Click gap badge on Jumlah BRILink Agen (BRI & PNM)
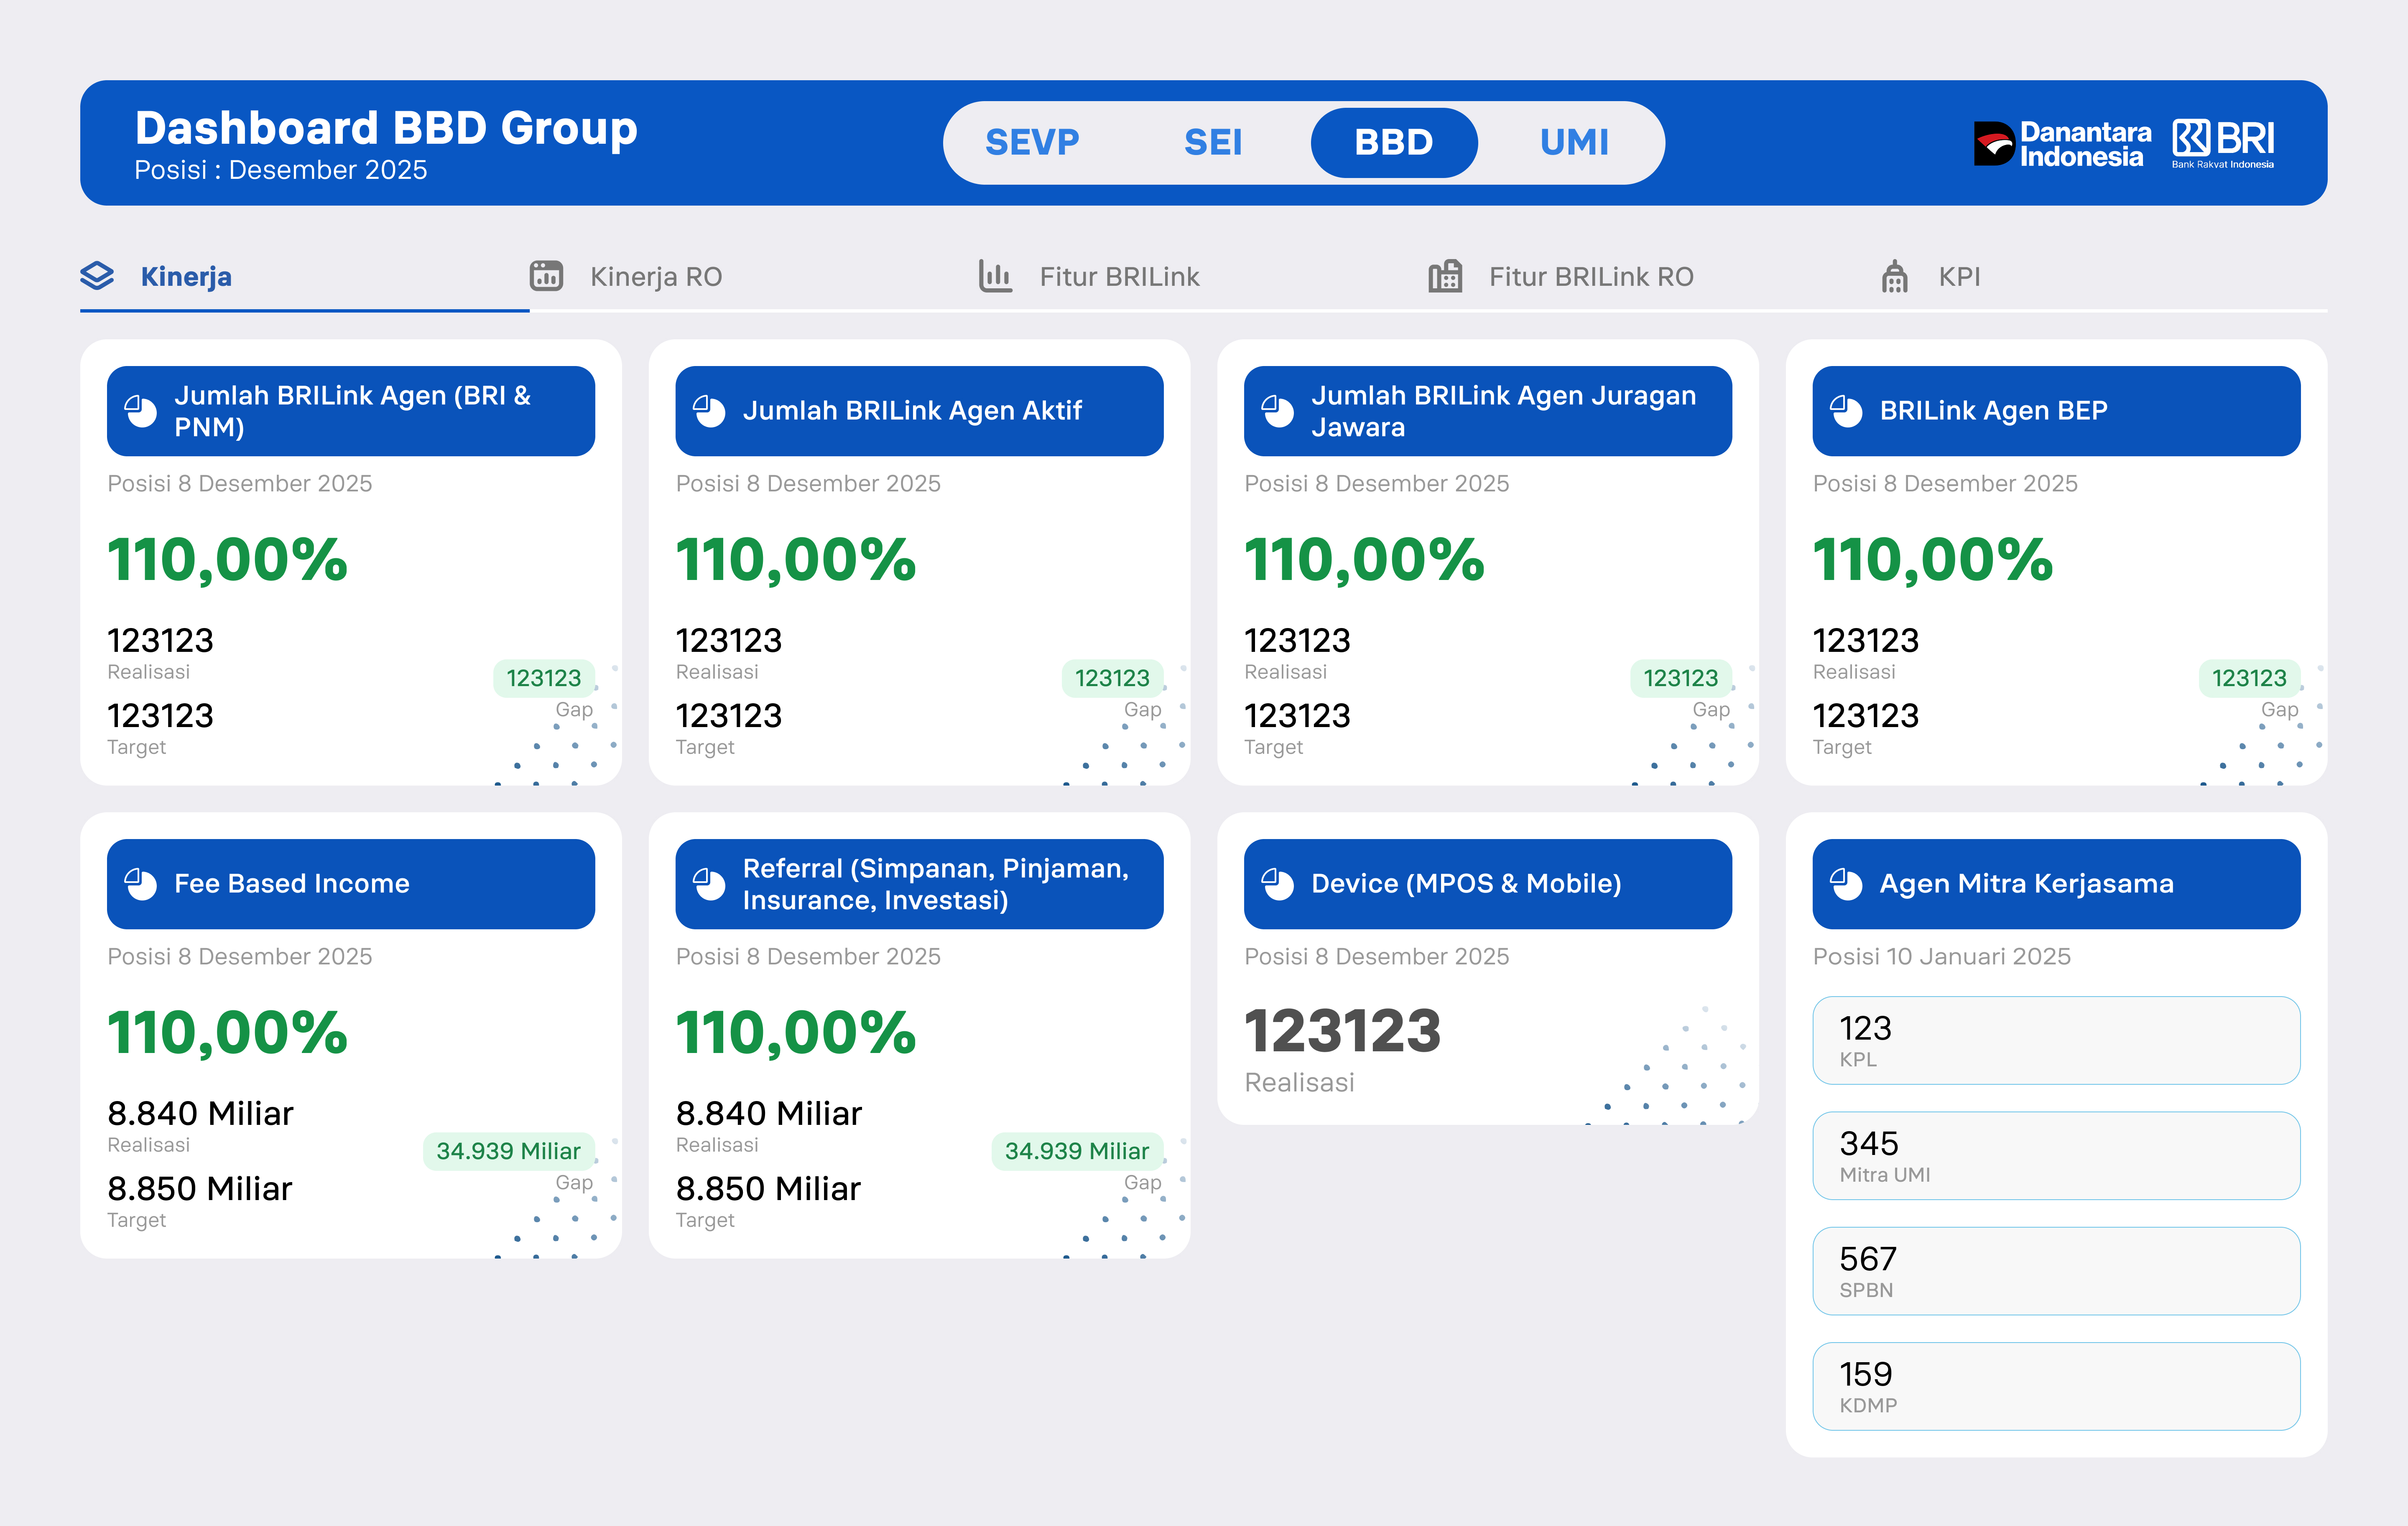The image size is (2408, 1526). (x=544, y=679)
